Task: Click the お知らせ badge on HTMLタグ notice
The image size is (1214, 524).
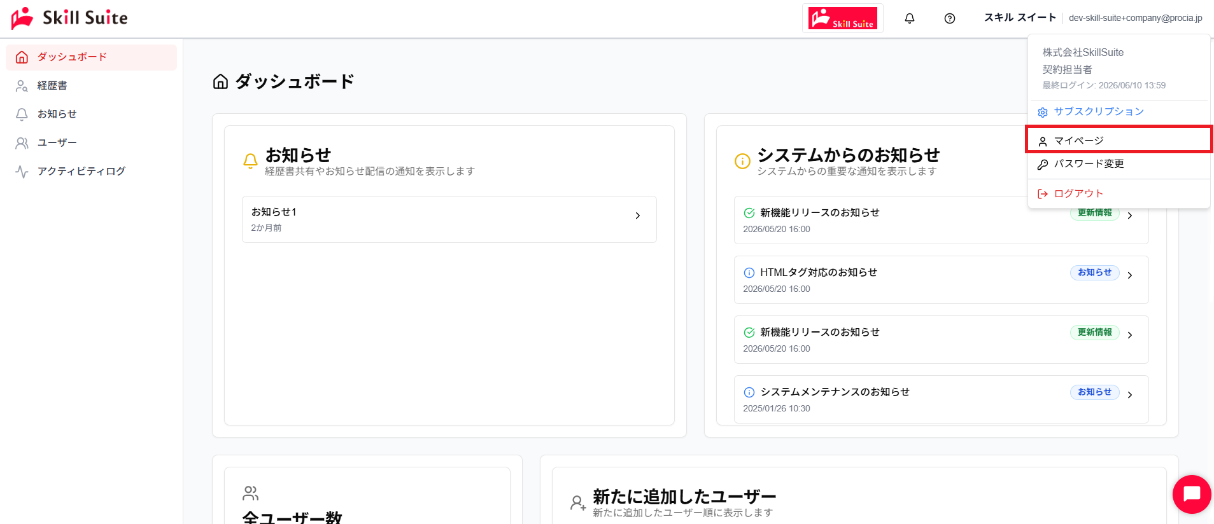Action: click(1094, 272)
